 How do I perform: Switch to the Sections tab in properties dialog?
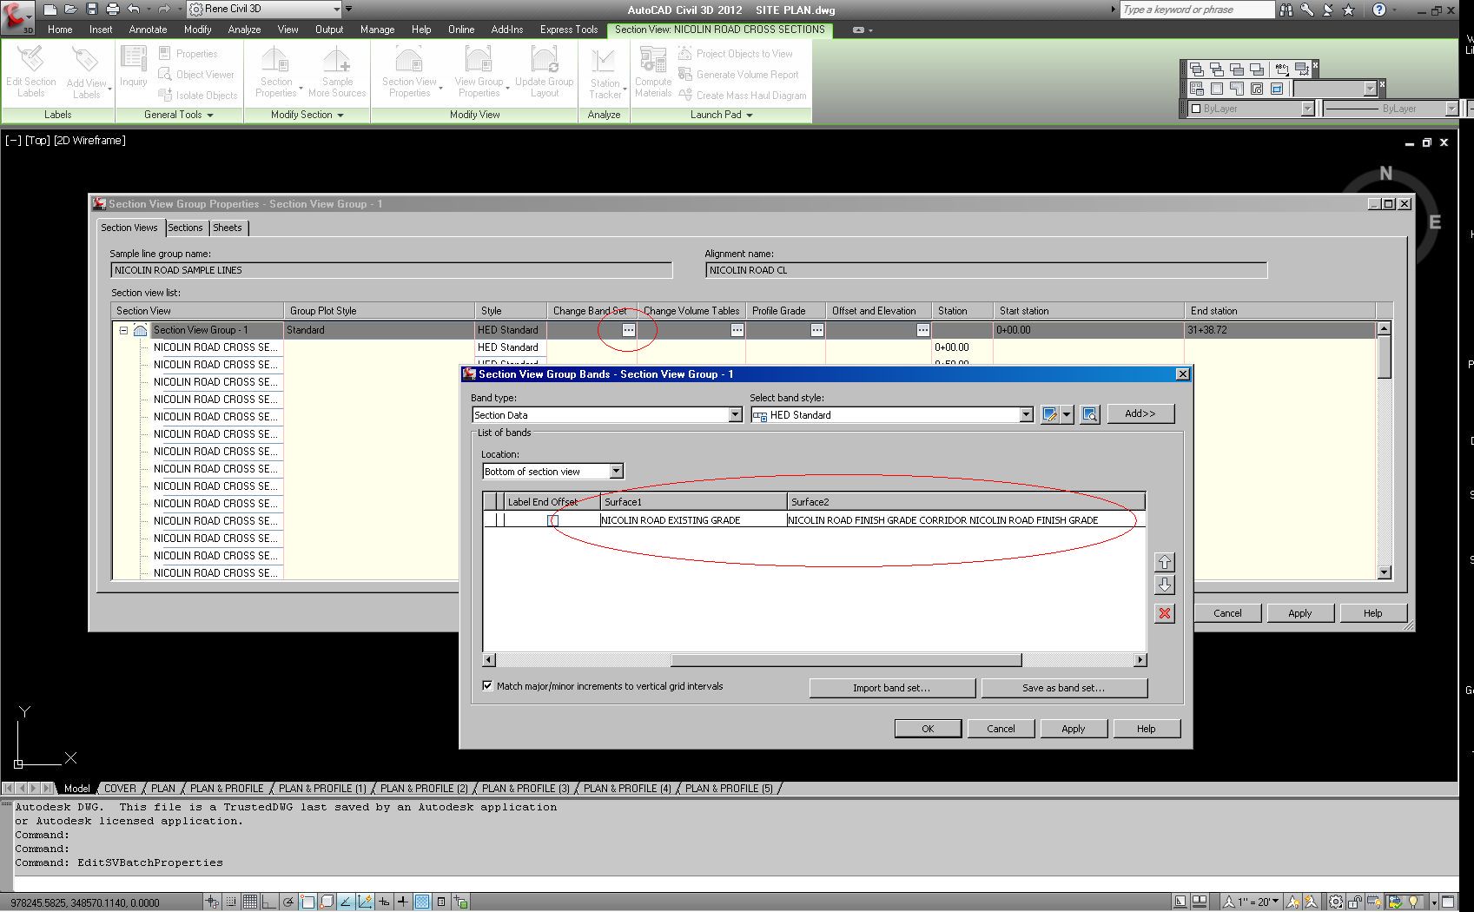[185, 228]
